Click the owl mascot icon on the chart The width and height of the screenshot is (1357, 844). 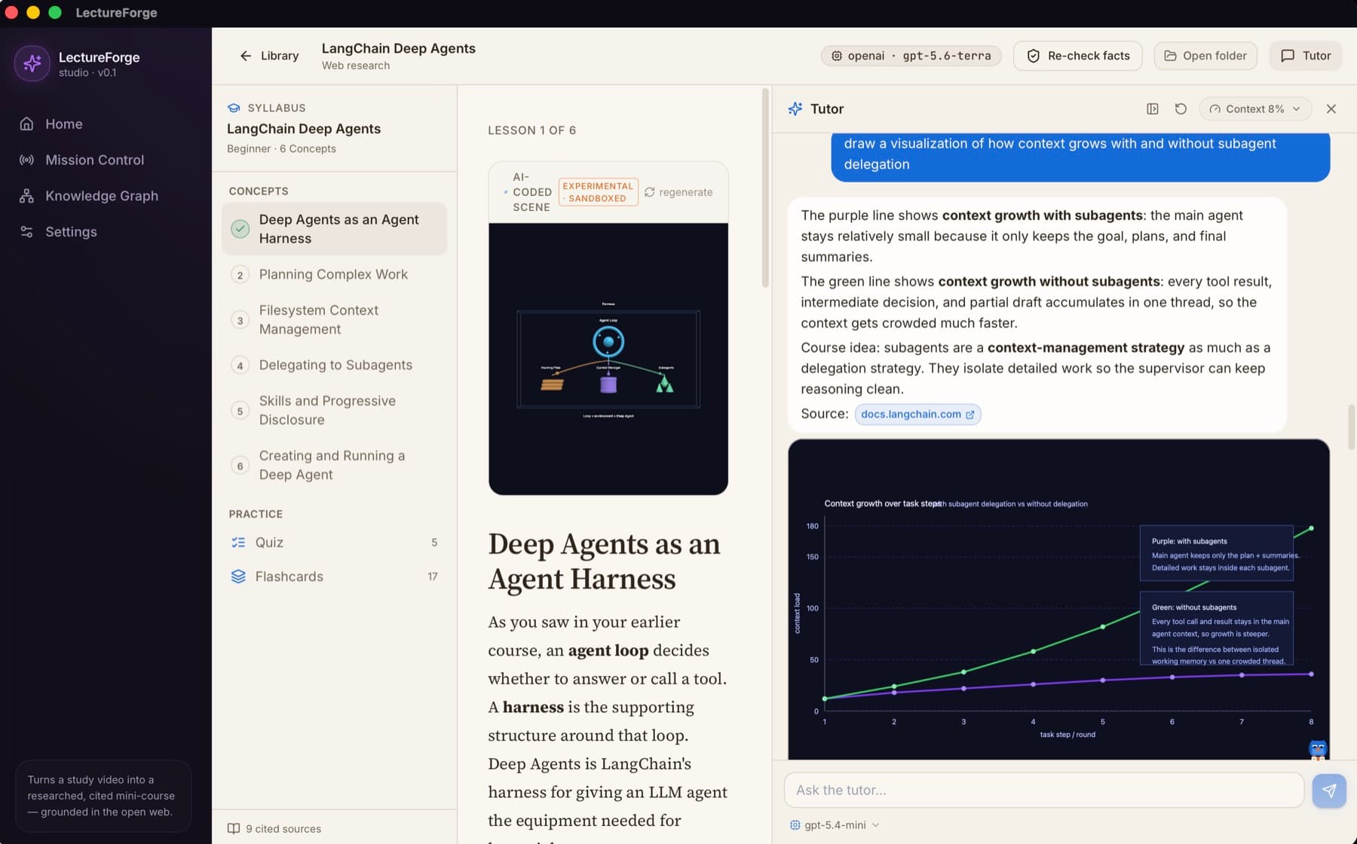tap(1318, 749)
